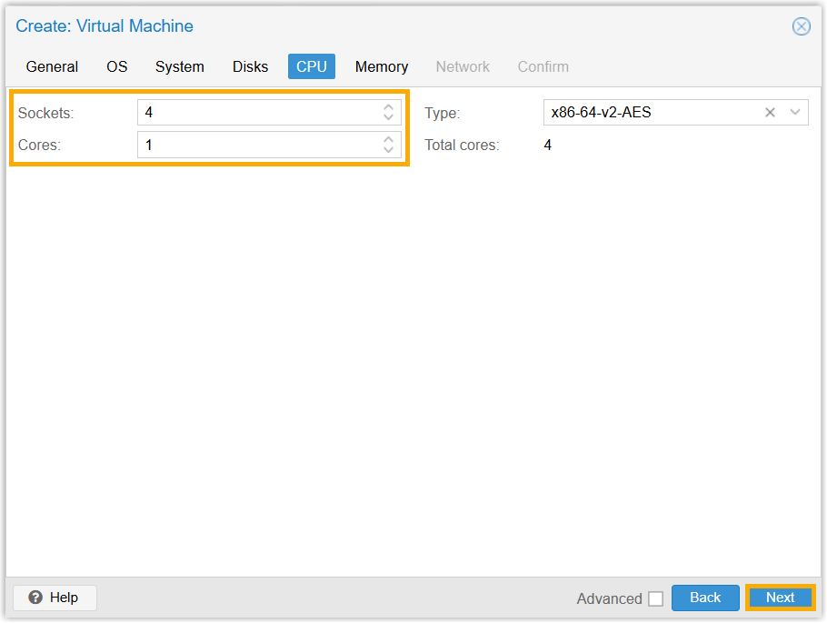Increment the Cores count using up arrow
The height and width of the screenshot is (623, 827).
[388, 139]
